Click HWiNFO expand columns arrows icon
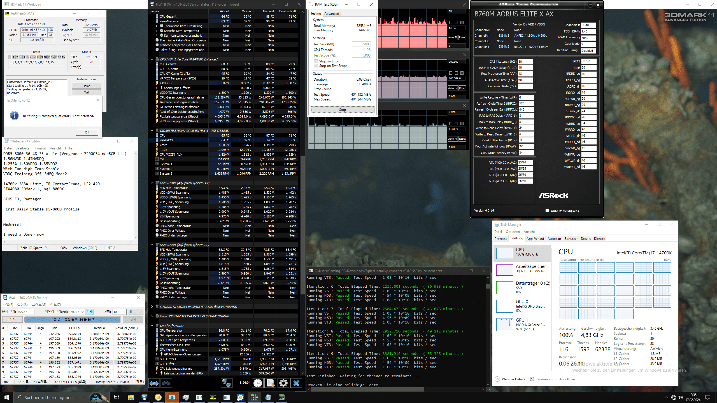This screenshot has height=403, width=717. coord(154,383)
